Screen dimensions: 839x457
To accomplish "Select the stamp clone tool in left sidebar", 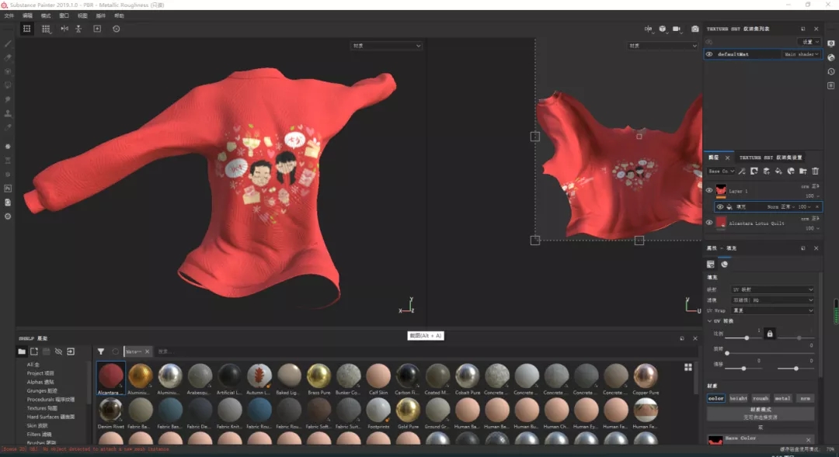I will 8,113.
